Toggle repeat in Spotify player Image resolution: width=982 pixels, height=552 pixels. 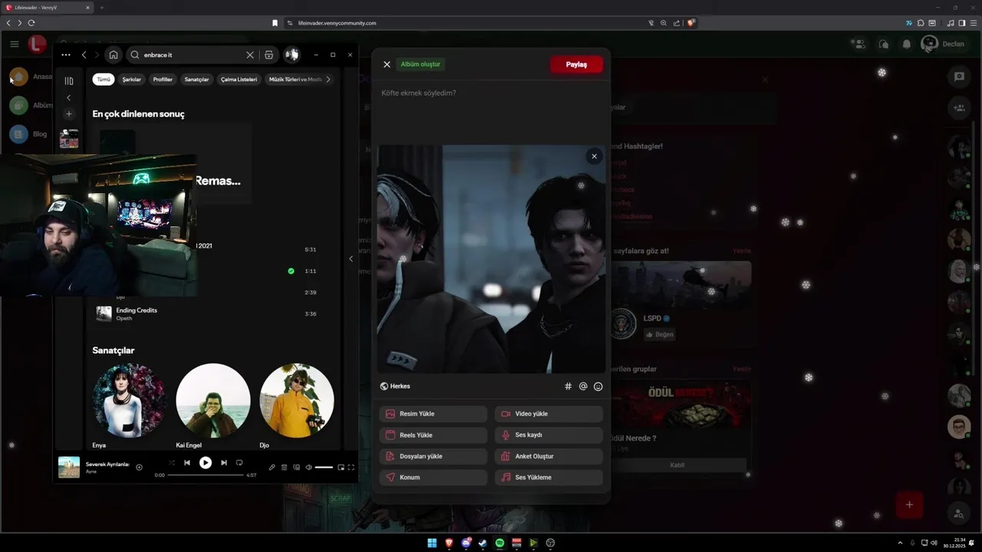tap(239, 462)
